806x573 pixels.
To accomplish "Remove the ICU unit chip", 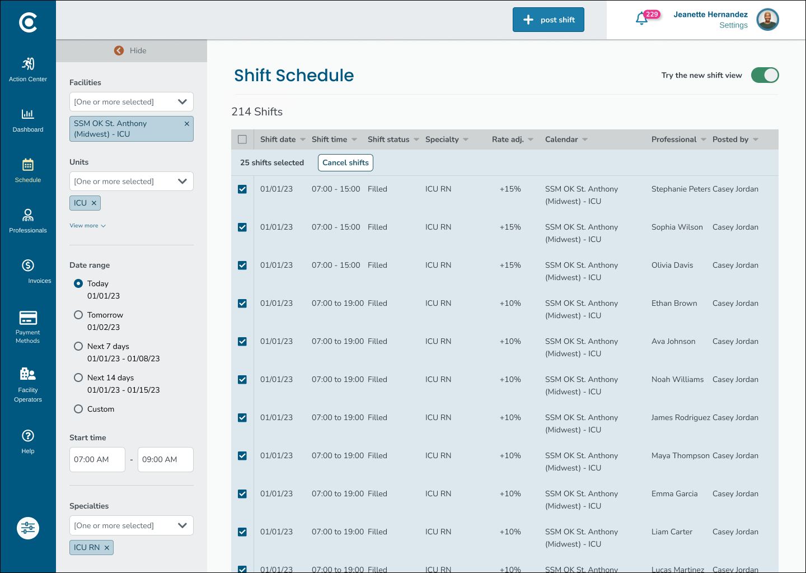I will point(94,203).
